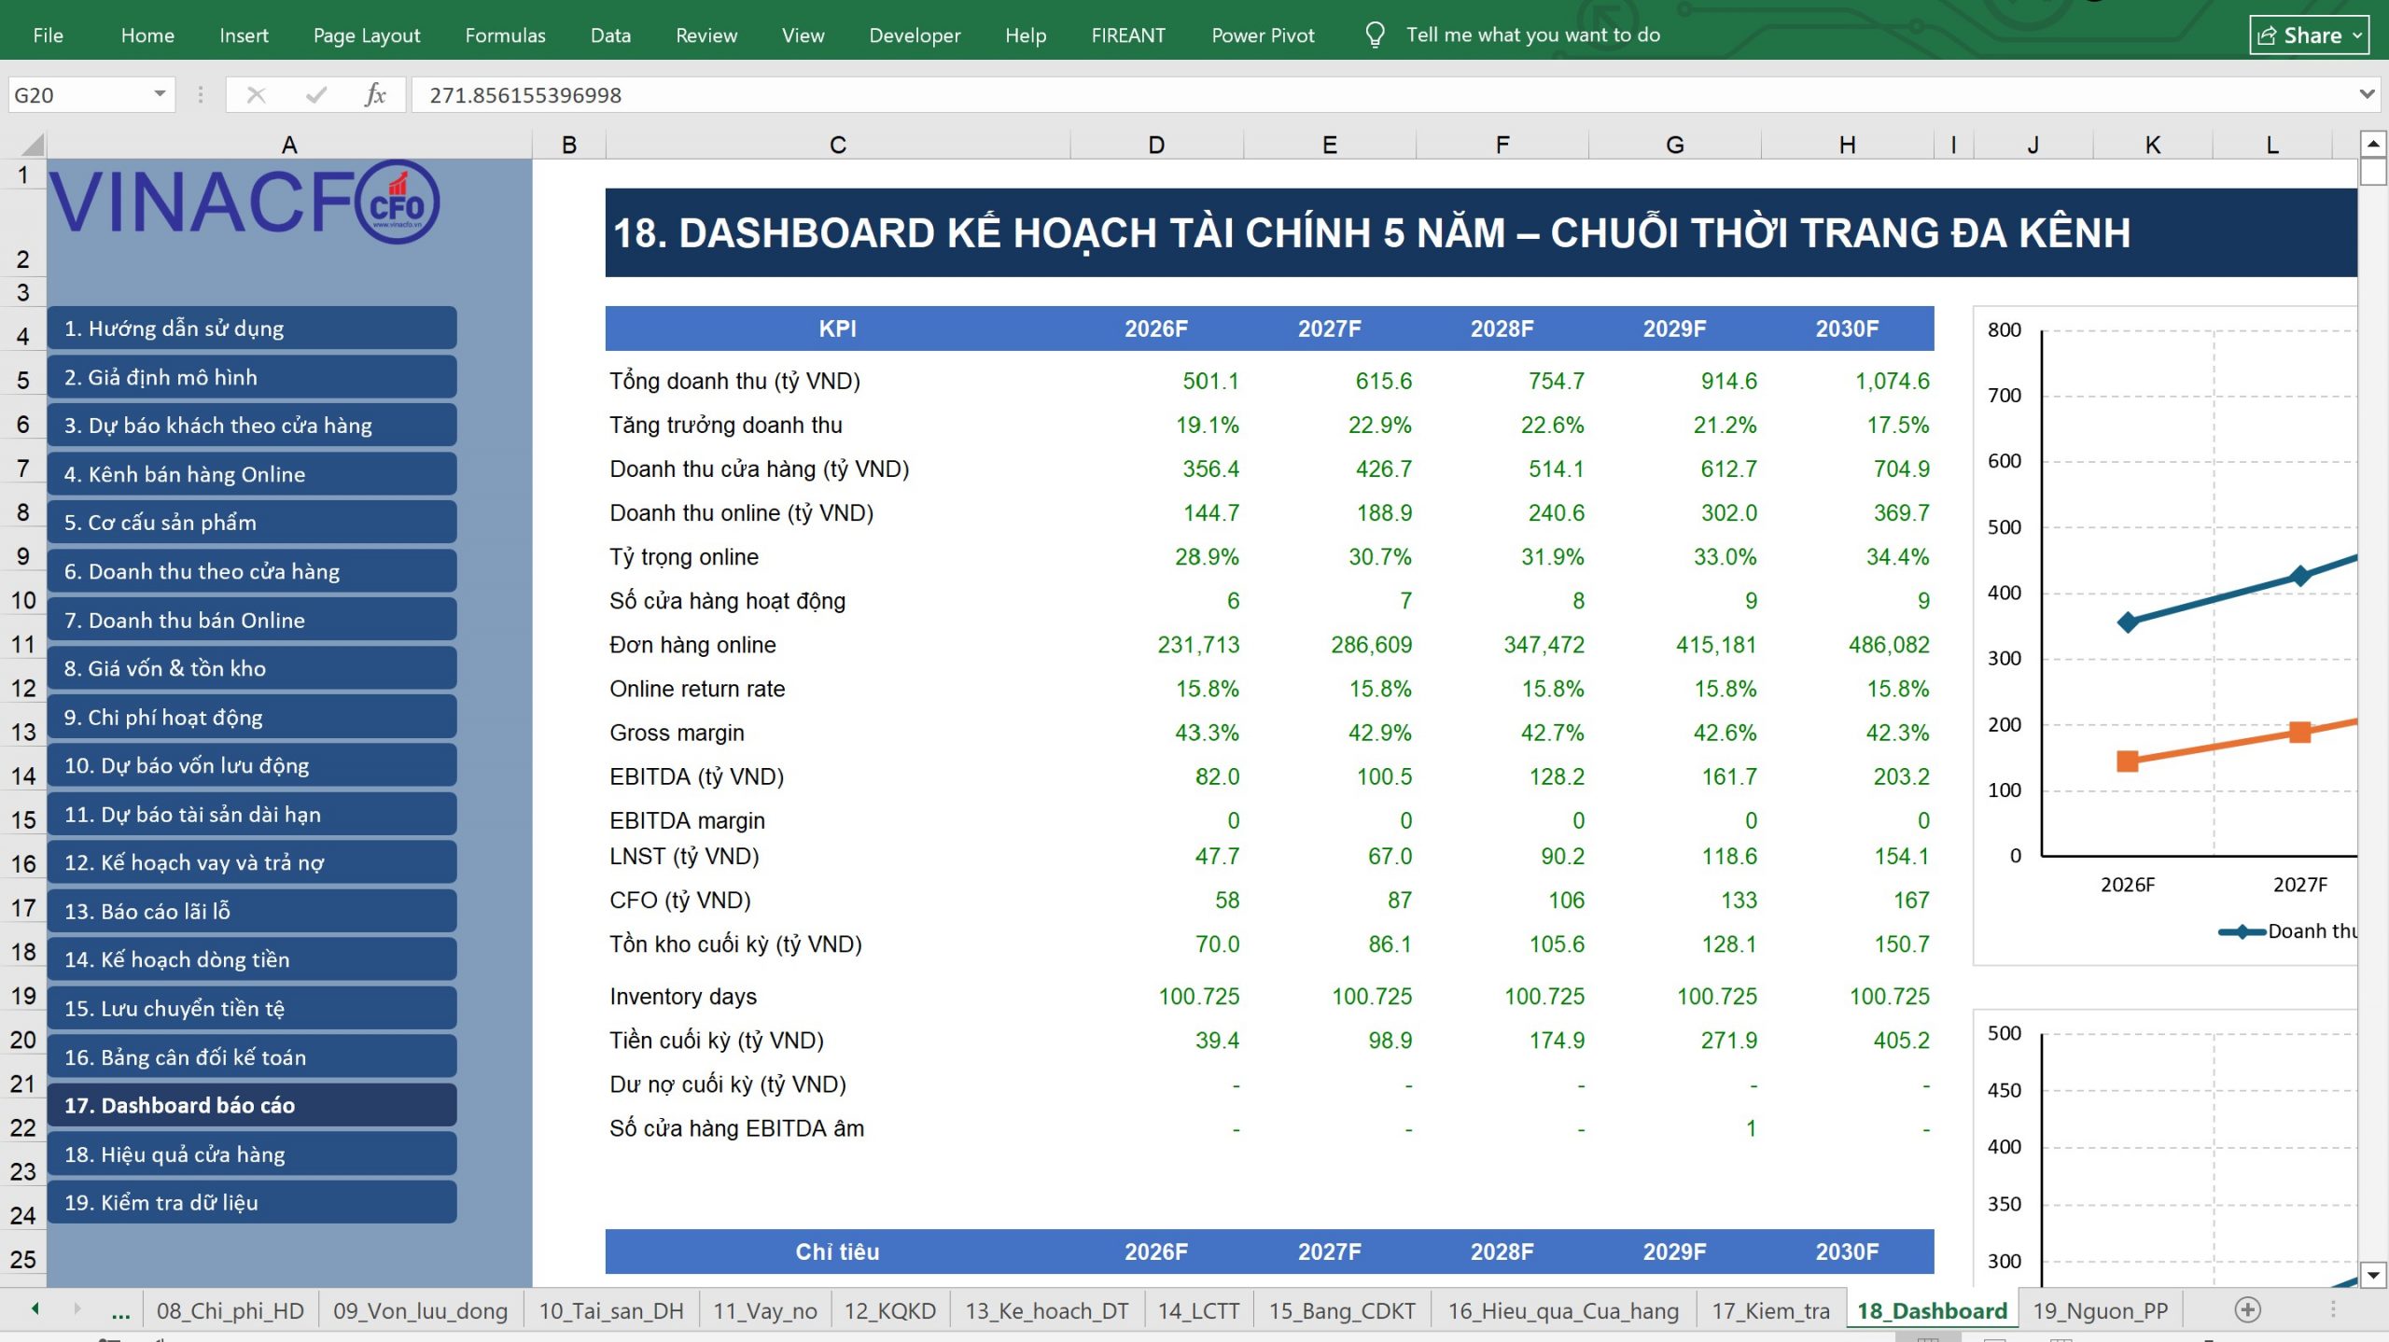
Task: Select column G header
Action: (x=1674, y=145)
